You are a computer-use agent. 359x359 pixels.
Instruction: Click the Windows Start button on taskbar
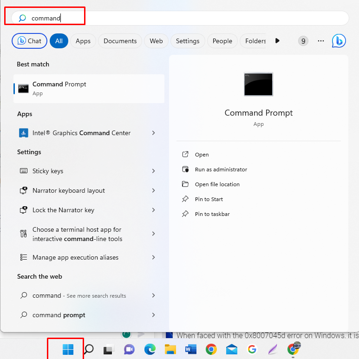(x=68, y=349)
